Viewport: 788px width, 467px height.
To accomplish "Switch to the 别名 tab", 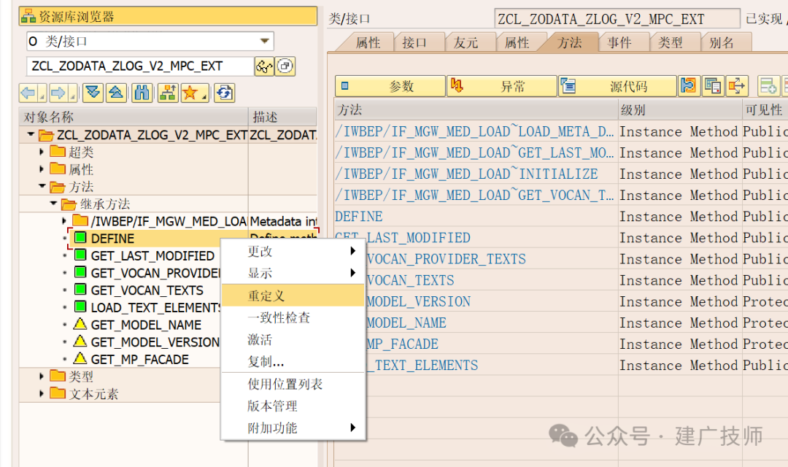I will click(722, 43).
